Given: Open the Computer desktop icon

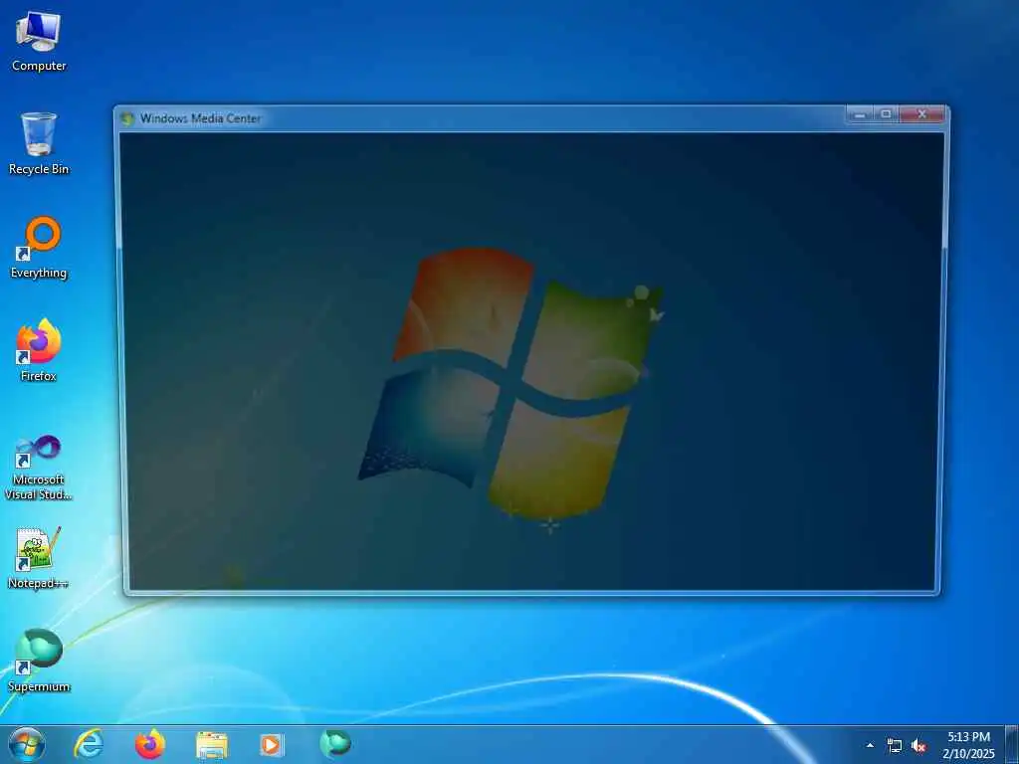Looking at the screenshot, I should click(39, 42).
